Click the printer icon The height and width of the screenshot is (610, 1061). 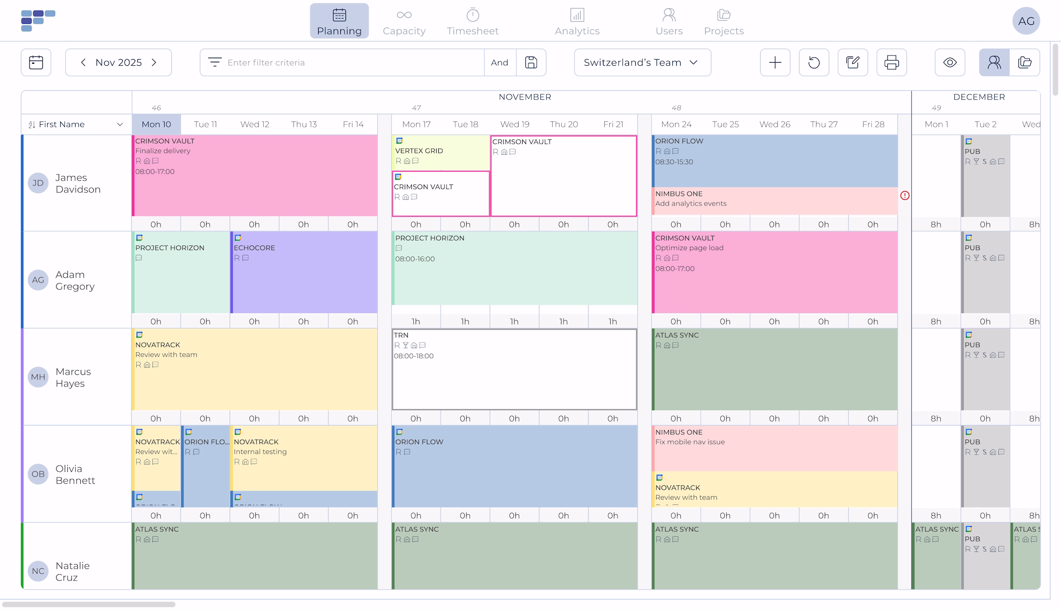pos(892,63)
